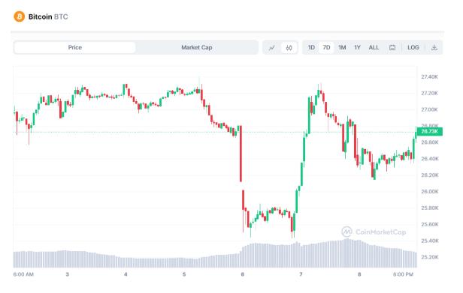Click the Bitcoin BTC title text
The width and height of the screenshot is (463, 293).
click(48, 16)
